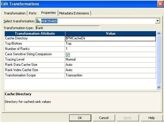Open the Ports tab
Image resolution: width=164 pixels, height=124 pixels.
33,13
